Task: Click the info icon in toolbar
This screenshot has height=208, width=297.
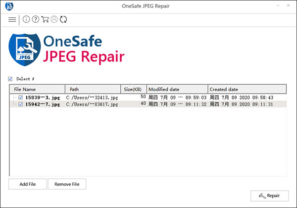Action: (x=26, y=19)
